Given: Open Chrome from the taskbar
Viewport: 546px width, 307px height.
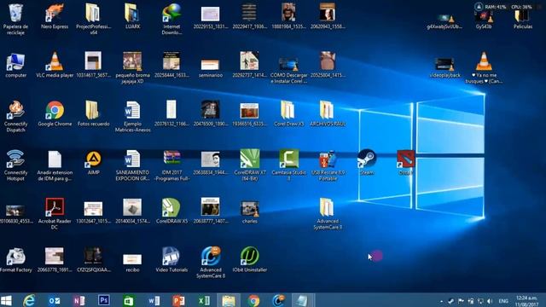Looking at the screenshot, I should 253,300.
